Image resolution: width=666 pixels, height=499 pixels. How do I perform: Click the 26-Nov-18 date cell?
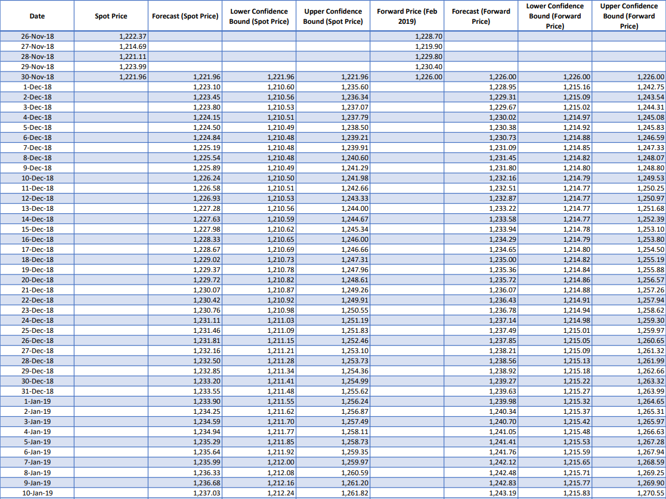[x=38, y=36]
